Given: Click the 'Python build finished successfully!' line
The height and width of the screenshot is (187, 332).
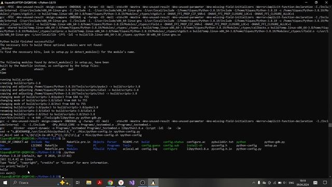Looking at the screenshot, I should (27, 42).
